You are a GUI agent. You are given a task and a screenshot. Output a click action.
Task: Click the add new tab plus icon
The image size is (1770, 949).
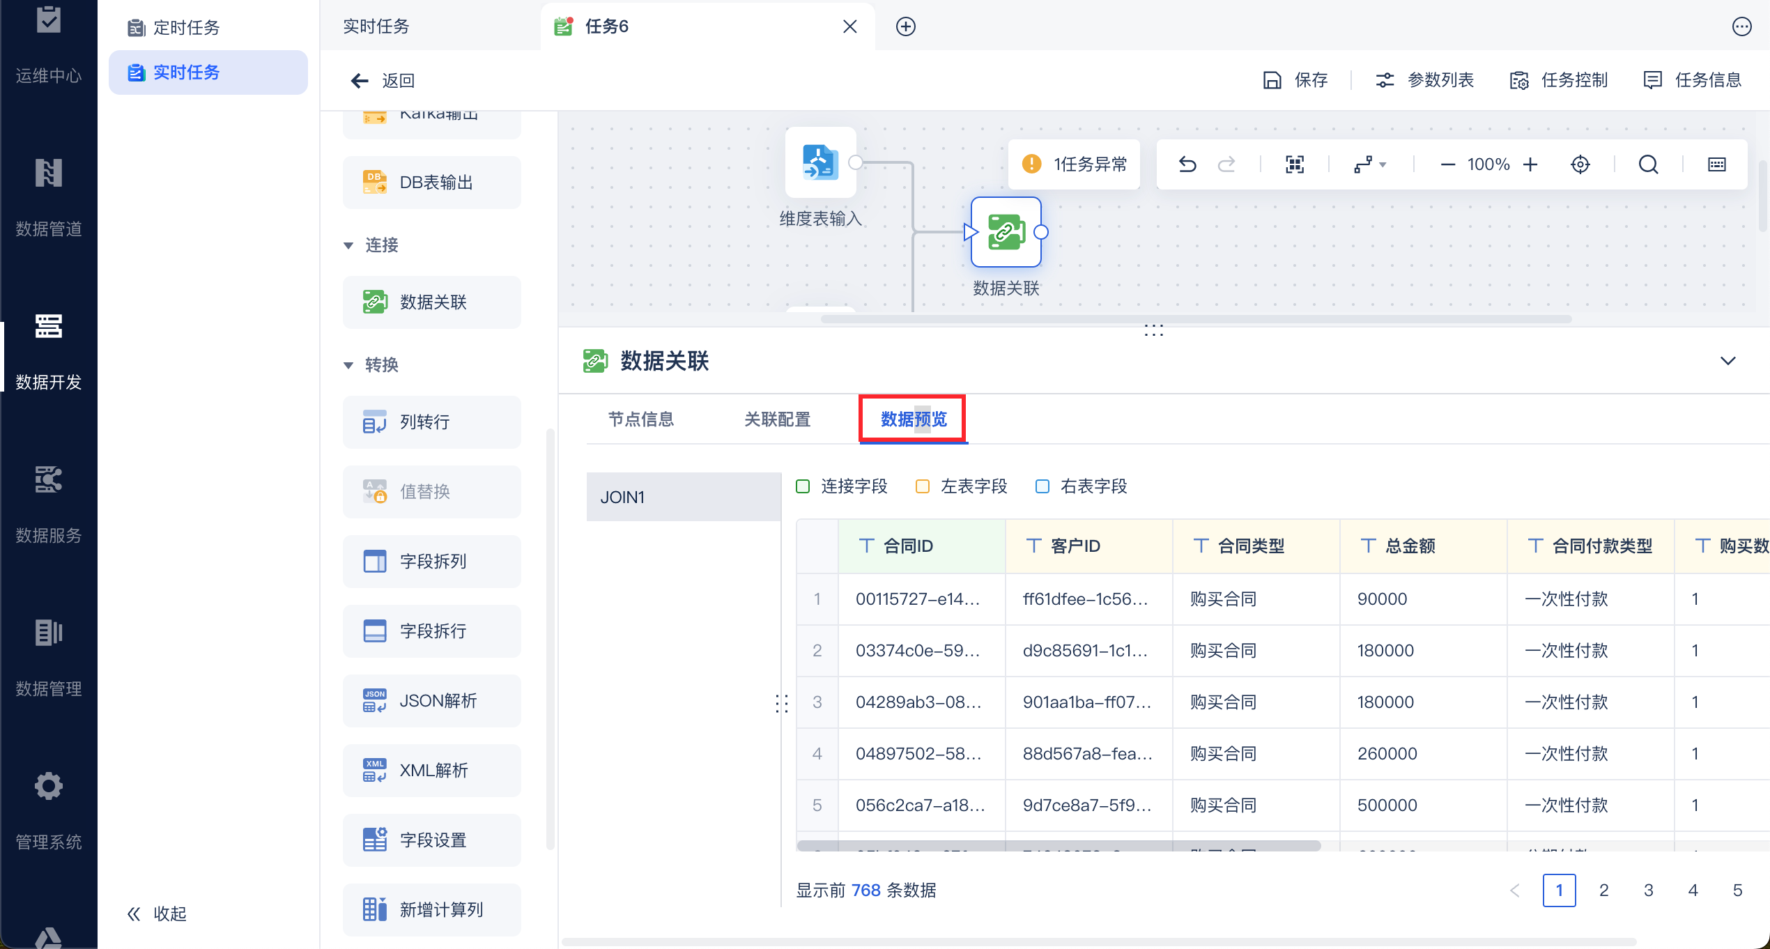point(905,26)
